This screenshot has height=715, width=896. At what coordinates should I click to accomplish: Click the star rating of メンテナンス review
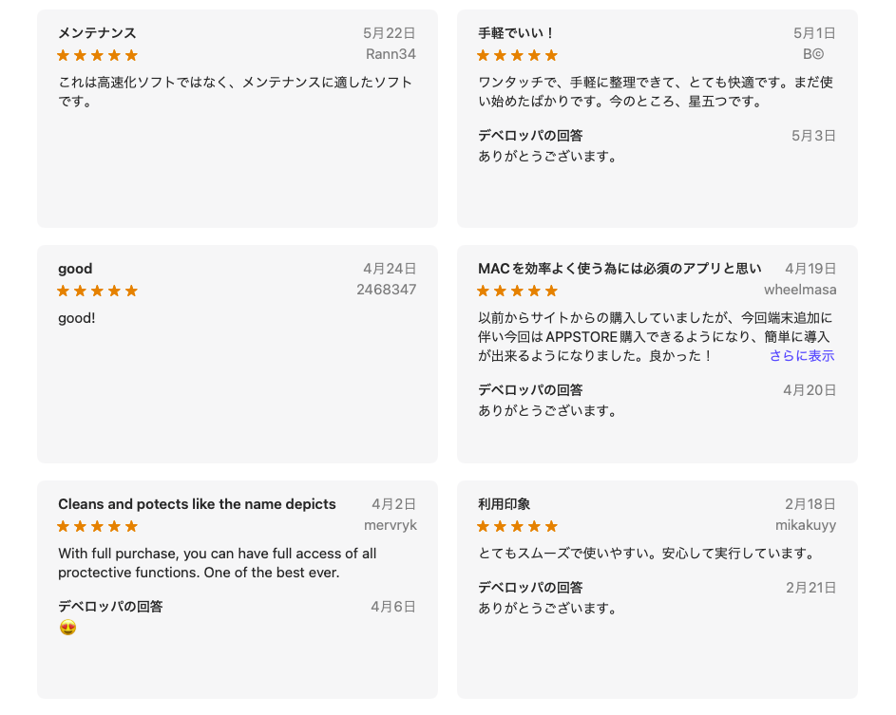pos(98,55)
